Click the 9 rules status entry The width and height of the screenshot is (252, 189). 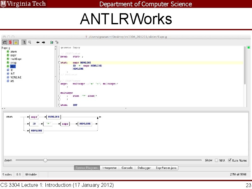[x=7, y=175]
